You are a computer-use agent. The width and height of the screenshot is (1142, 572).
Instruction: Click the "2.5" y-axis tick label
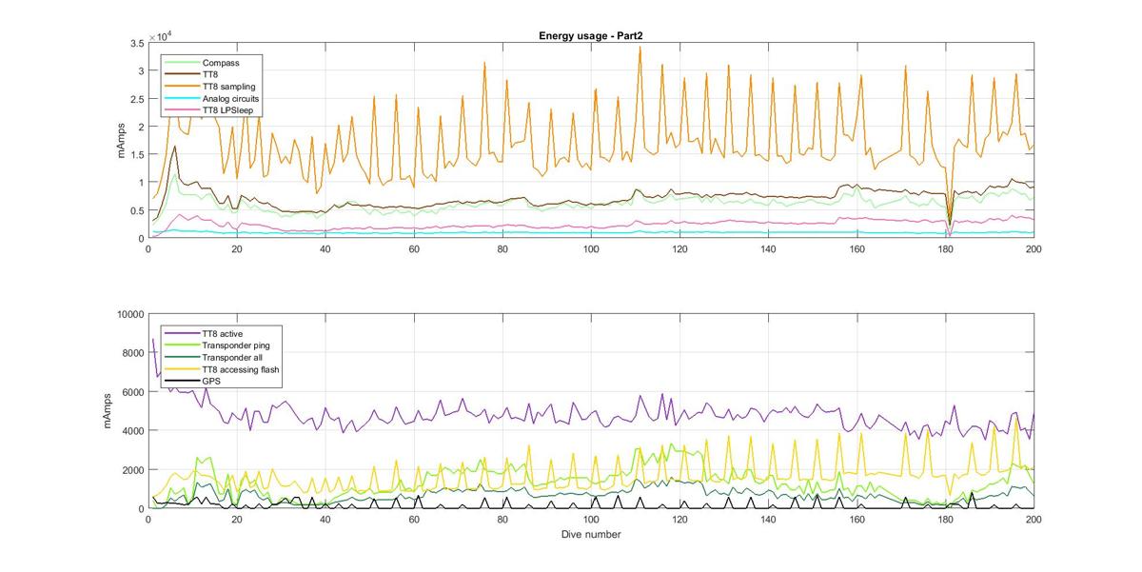(x=136, y=99)
